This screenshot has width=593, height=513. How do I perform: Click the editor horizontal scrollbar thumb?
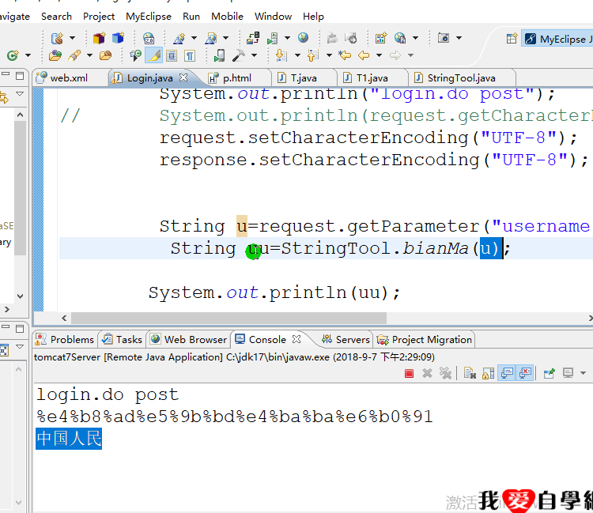[x=229, y=318]
